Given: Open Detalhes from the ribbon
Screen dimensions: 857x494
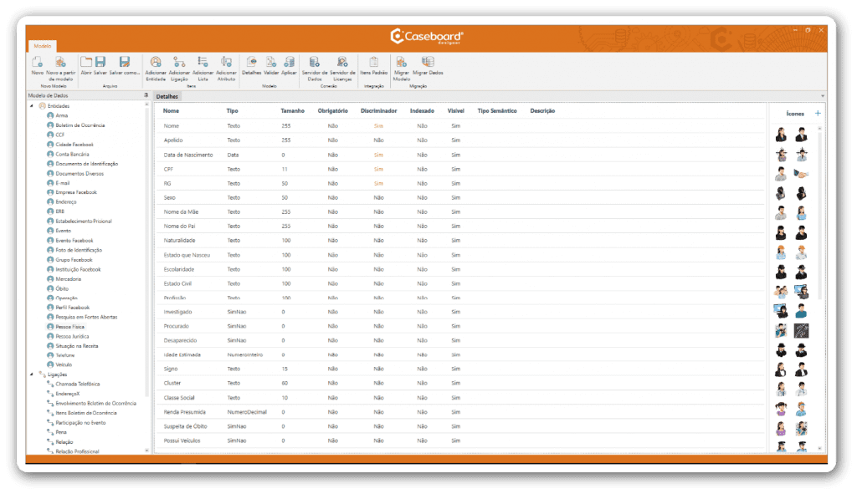Looking at the screenshot, I should pyautogui.click(x=252, y=65).
